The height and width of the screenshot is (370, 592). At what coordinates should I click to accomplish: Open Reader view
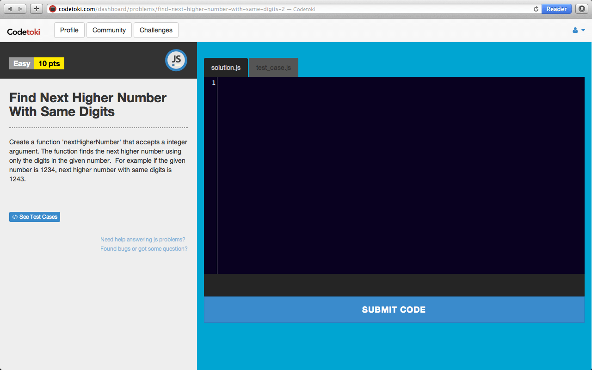coord(556,9)
